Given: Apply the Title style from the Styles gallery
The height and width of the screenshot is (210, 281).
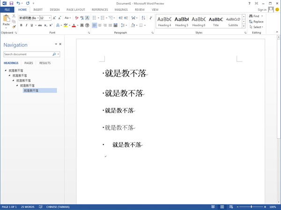Looking at the screenshot, I should [216, 22].
